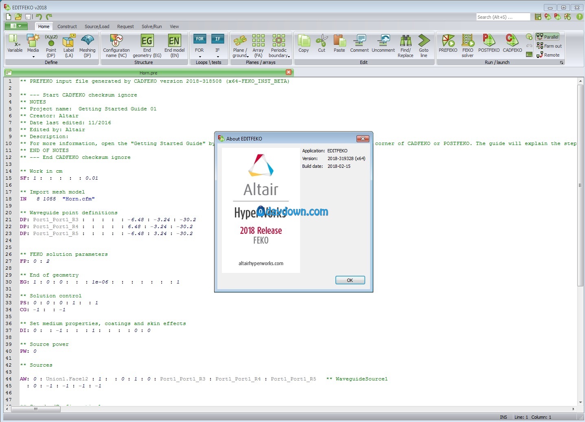Click the Configuration name (NC) icon
This screenshot has height=422, width=585.
pyautogui.click(x=116, y=45)
